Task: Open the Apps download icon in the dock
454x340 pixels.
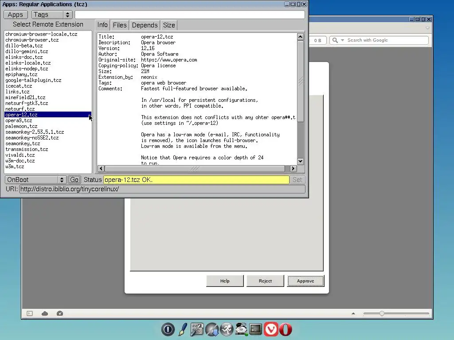Action: [x=212, y=329]
